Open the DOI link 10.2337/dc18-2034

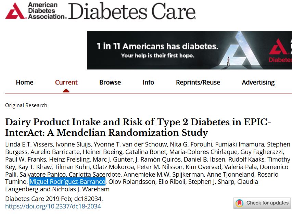coord(53,206)
